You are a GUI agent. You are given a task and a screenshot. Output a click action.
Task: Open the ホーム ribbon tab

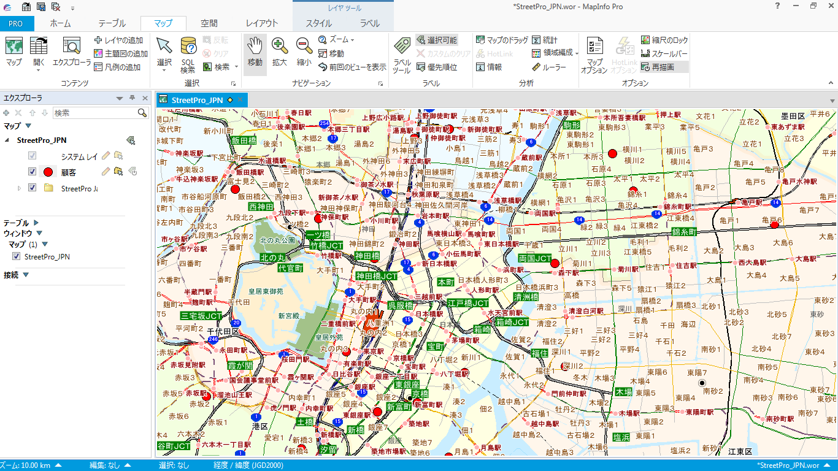(x=60, y=23)
